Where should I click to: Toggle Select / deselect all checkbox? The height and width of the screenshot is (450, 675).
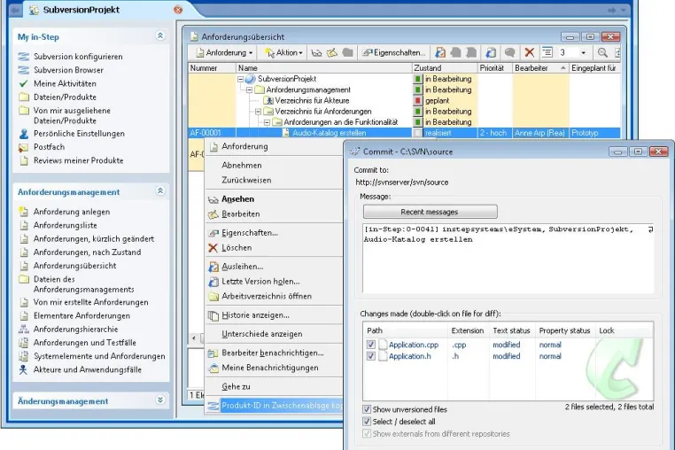[367, 421]
